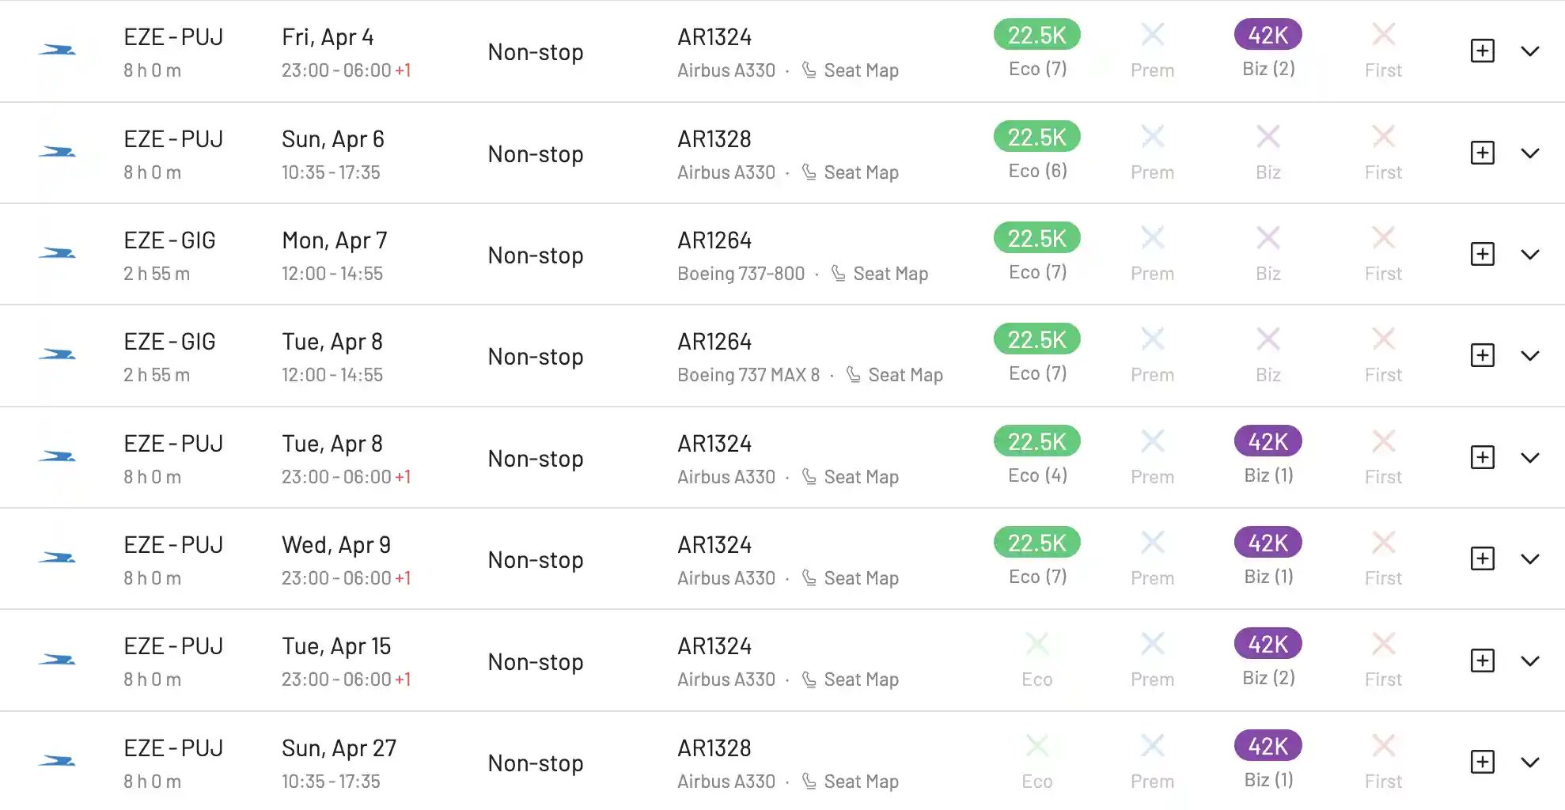Open Seat Map on Sun, Apr 6 flight
This screenshot has height=810, width=1565.
851,172
